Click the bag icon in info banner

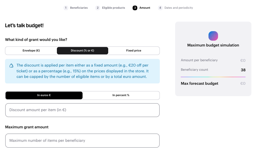[11, 65]
